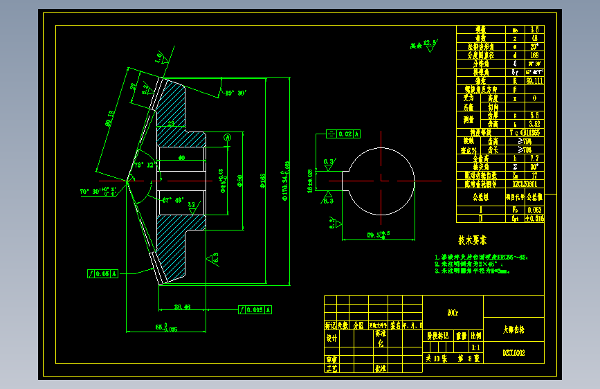This screenshot has height=389, width=600.
Task: Click the '技术要求' heading
Action: (473, 240)
